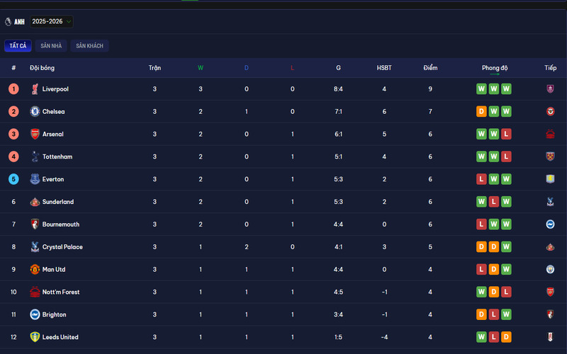Viewport: 567px width, 354px height.
Task: Click Man Utd's next opponent crest
Action: (x=550, y=270)
